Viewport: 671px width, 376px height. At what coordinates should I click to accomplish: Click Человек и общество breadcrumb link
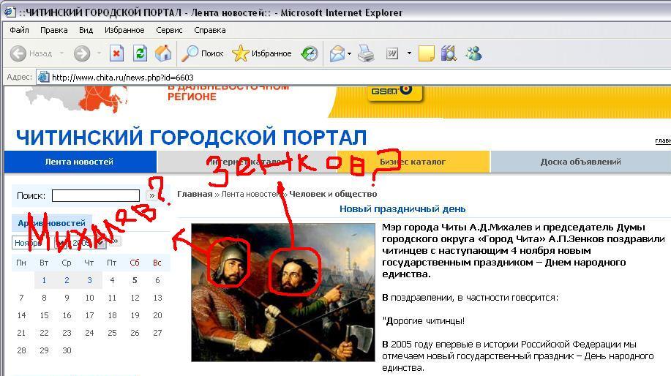(x=333, y=194)
